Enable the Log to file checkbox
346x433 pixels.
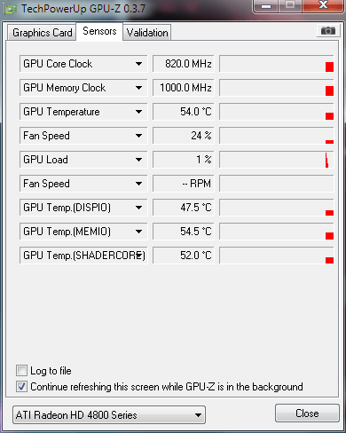point(21,370)
